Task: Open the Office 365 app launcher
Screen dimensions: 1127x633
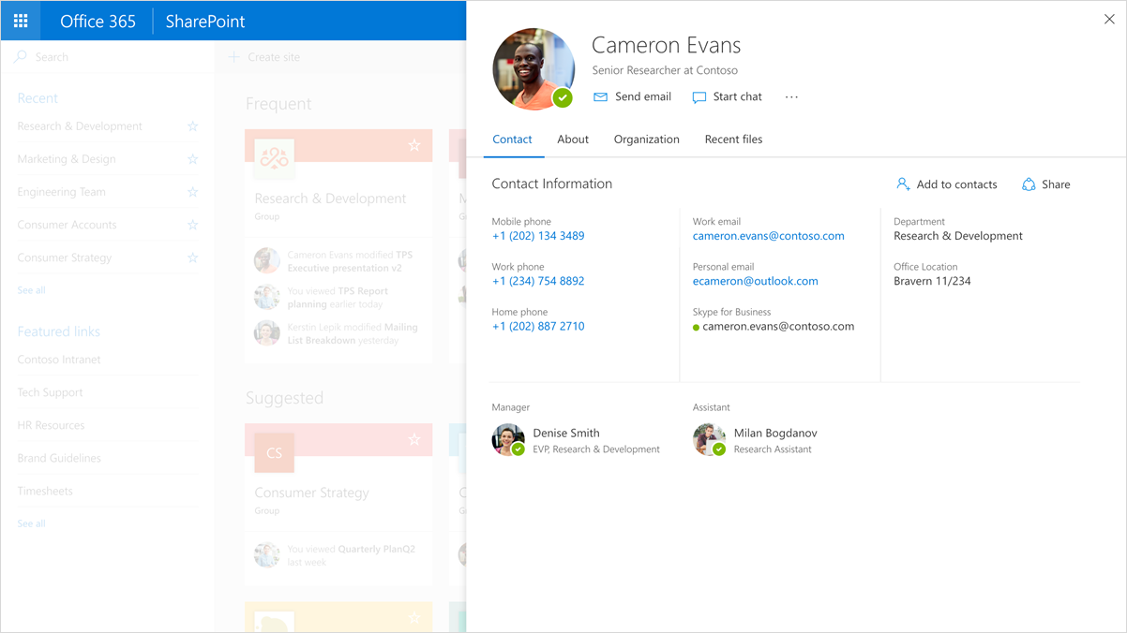Action: coord(21,21)
